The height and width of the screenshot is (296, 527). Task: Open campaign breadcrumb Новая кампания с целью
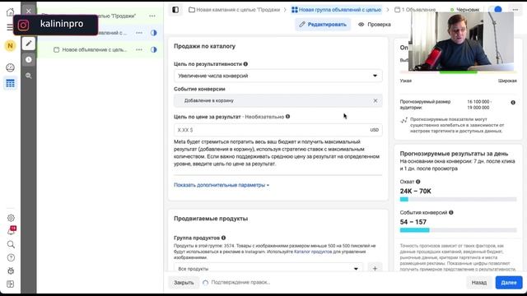[x=235, y=10]
